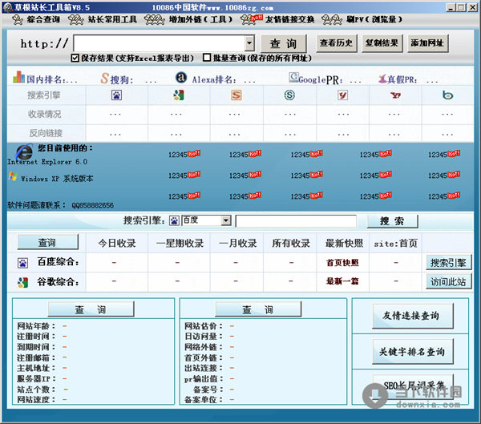The image size is (481, 424).
Task: Open the 综合查询 menu
Action: click(x=37, y=18)
